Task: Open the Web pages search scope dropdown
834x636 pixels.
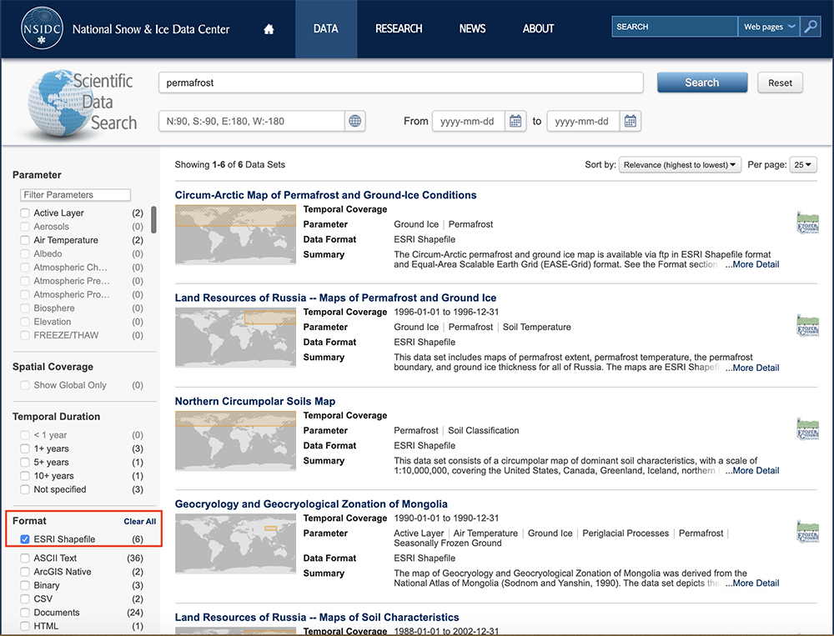Action: tap(769, 27)
